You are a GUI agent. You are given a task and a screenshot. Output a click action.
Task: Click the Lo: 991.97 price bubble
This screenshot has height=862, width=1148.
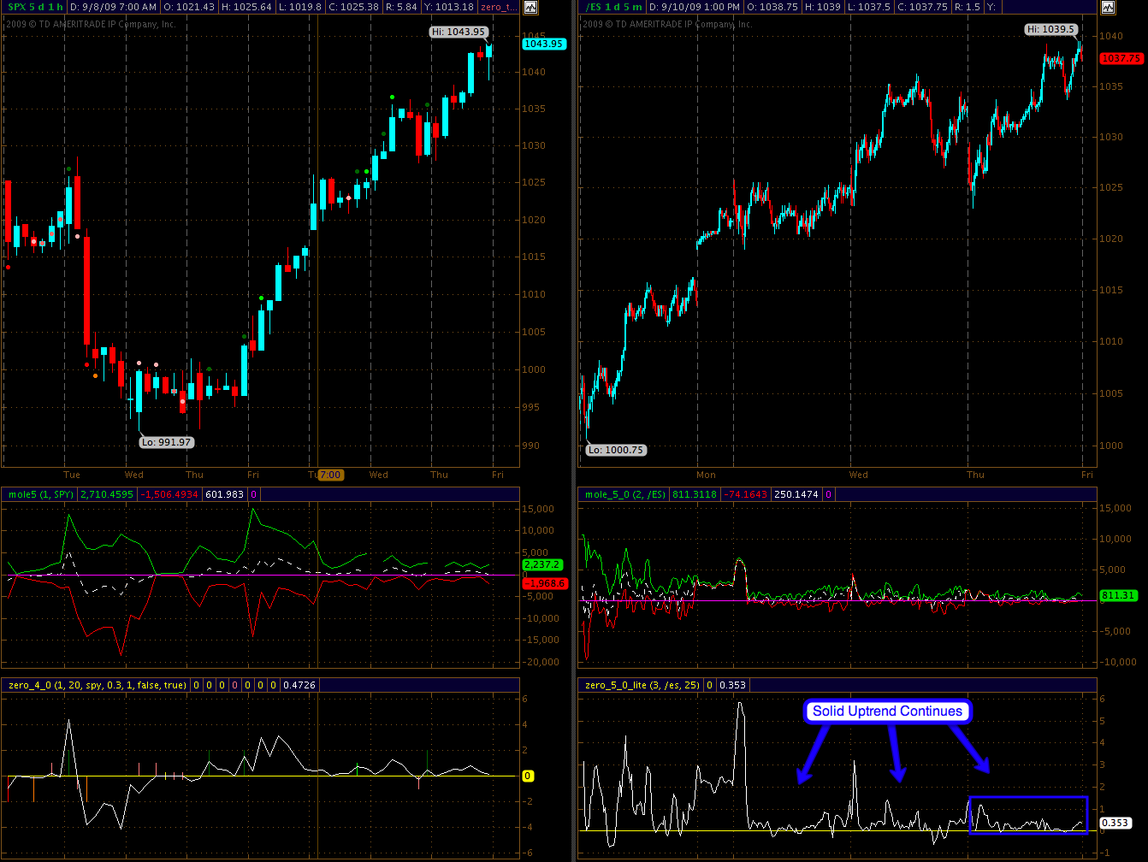coord(167,442)
